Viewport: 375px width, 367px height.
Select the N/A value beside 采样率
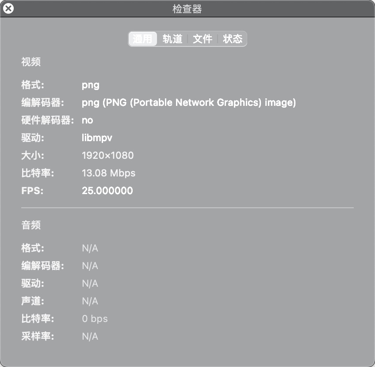90,337
